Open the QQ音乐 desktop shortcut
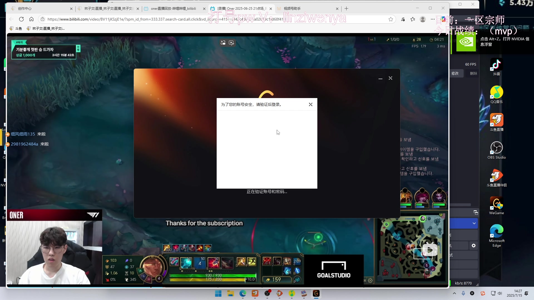The width and height of the screenshot is (534, 300). tap(497, 95)
